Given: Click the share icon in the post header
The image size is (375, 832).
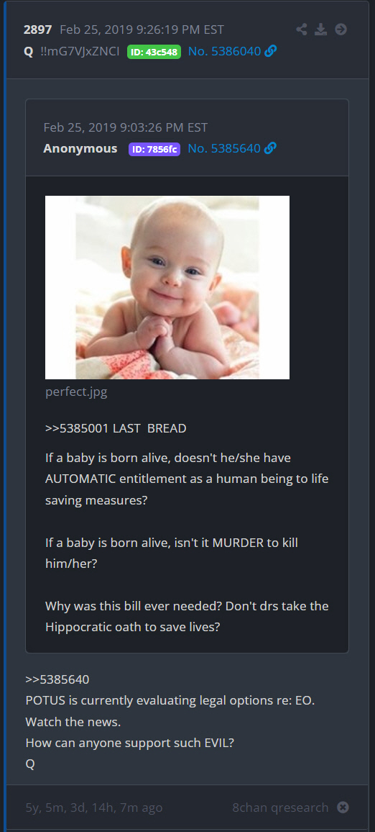Looking at the screenshot, I should 302,30.
